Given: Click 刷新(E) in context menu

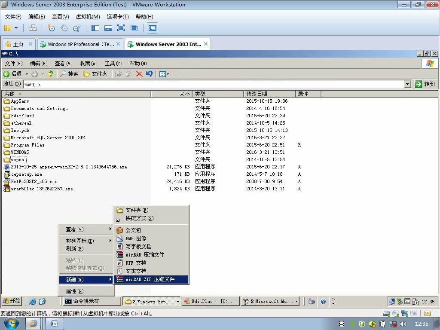Looking at the screenshot, I should 86,249.
